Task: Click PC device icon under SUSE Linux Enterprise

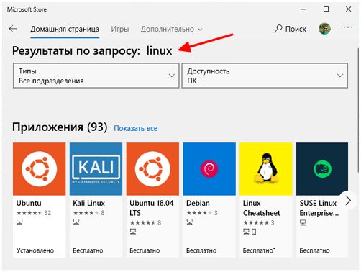Action: pyautogui.click(x=303, y=223)
